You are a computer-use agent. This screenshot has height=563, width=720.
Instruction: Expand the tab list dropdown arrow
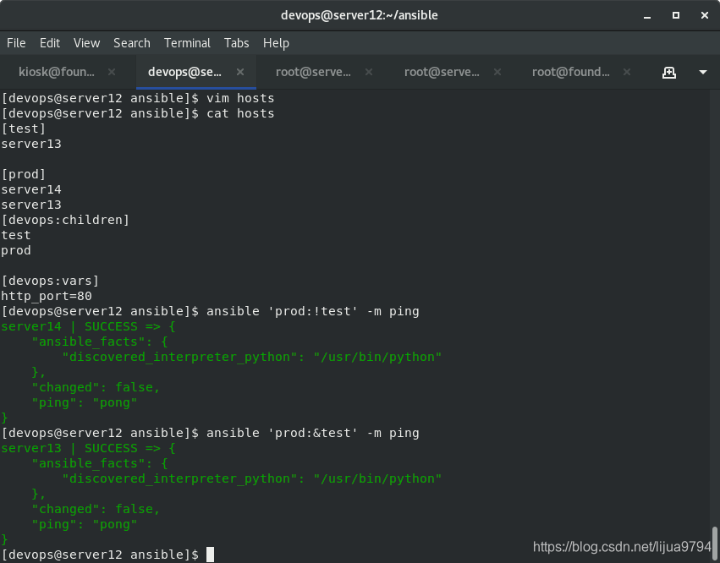tap(702, 73)
